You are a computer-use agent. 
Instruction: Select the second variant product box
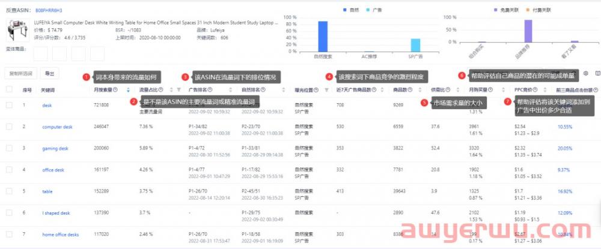(x=59, y=54)
